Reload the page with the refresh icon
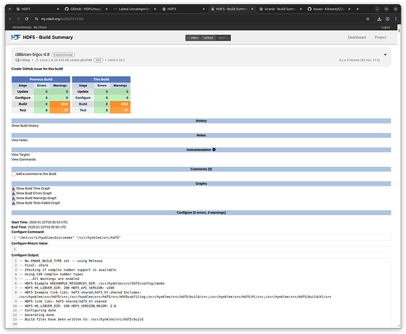 (x=27, y=19)
